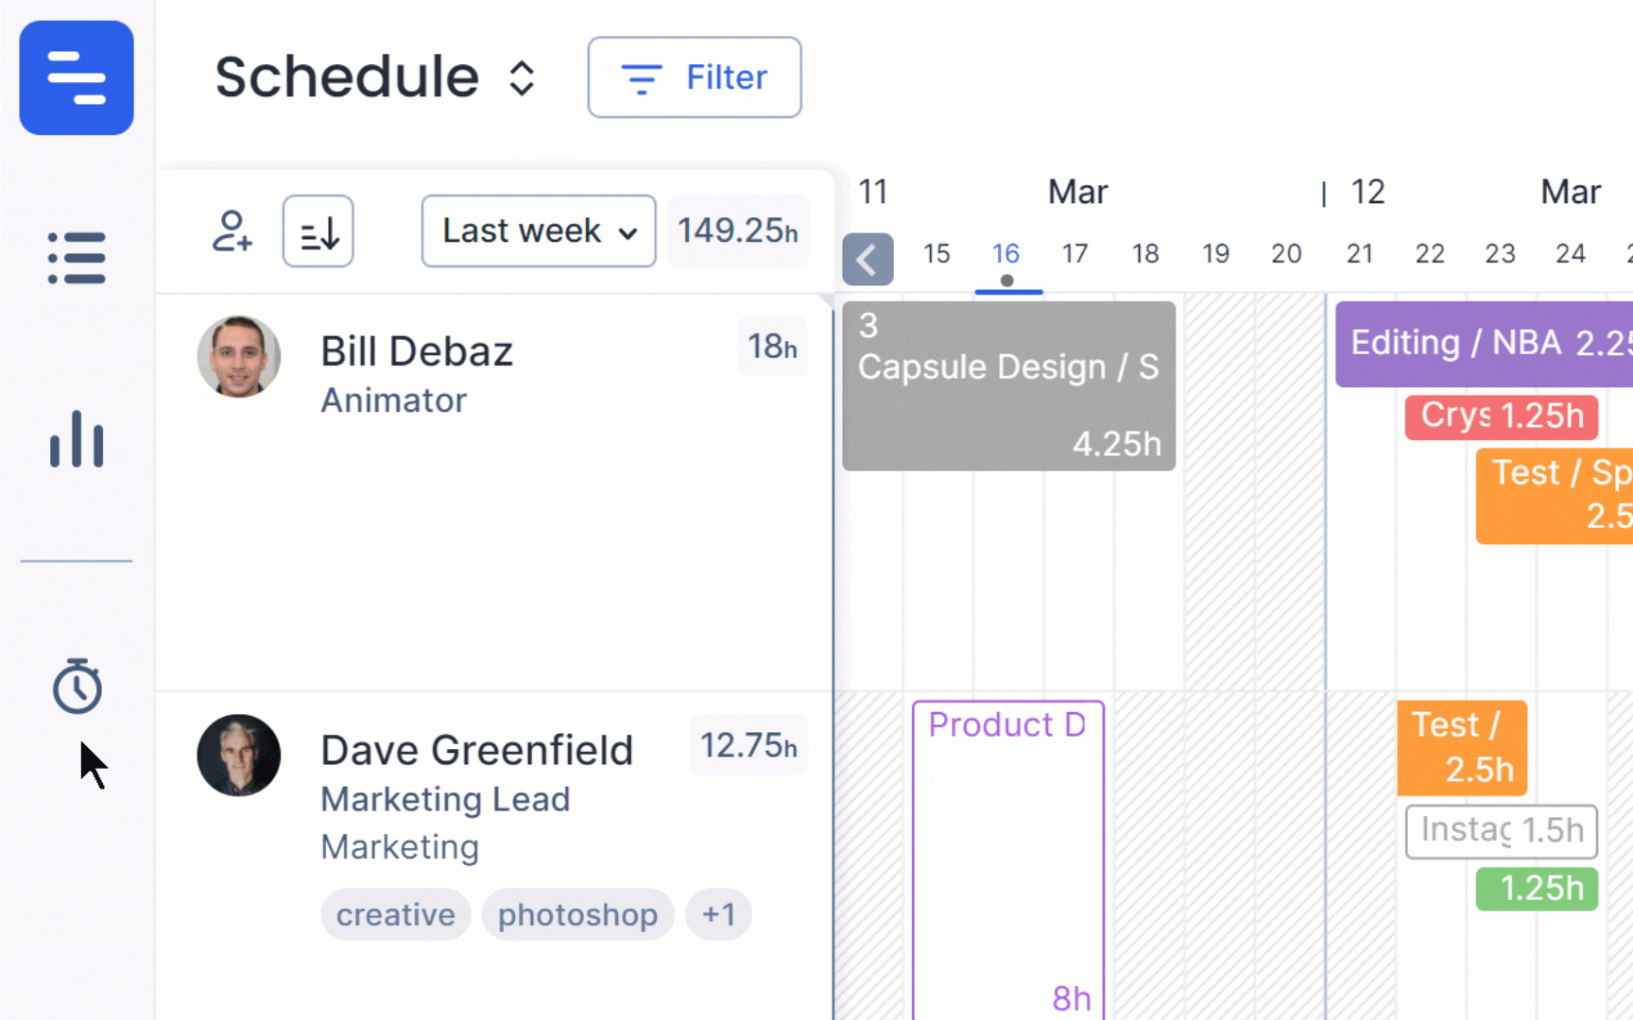Click the blue app logo icon
Viewport: 1633px width, 1020px height.
pyautogui.click(x=77, y=77)
